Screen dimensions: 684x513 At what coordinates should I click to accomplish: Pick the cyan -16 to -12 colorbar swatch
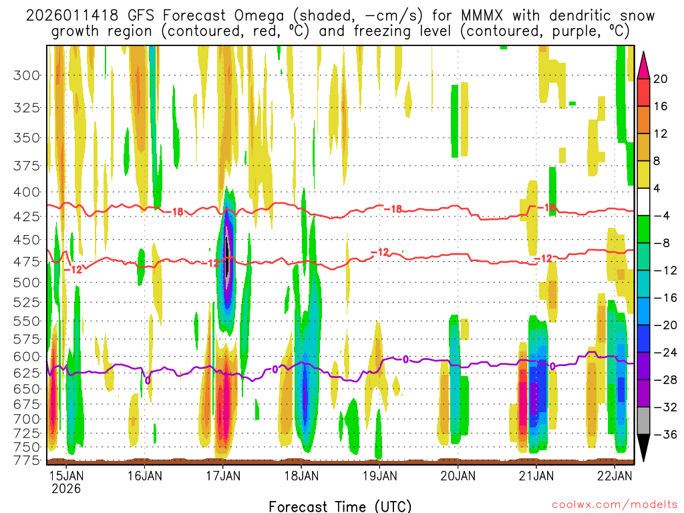point(643,284)
